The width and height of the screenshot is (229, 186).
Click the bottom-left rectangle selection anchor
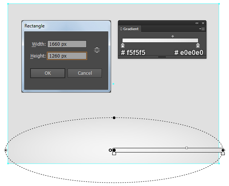coord(8,164)
